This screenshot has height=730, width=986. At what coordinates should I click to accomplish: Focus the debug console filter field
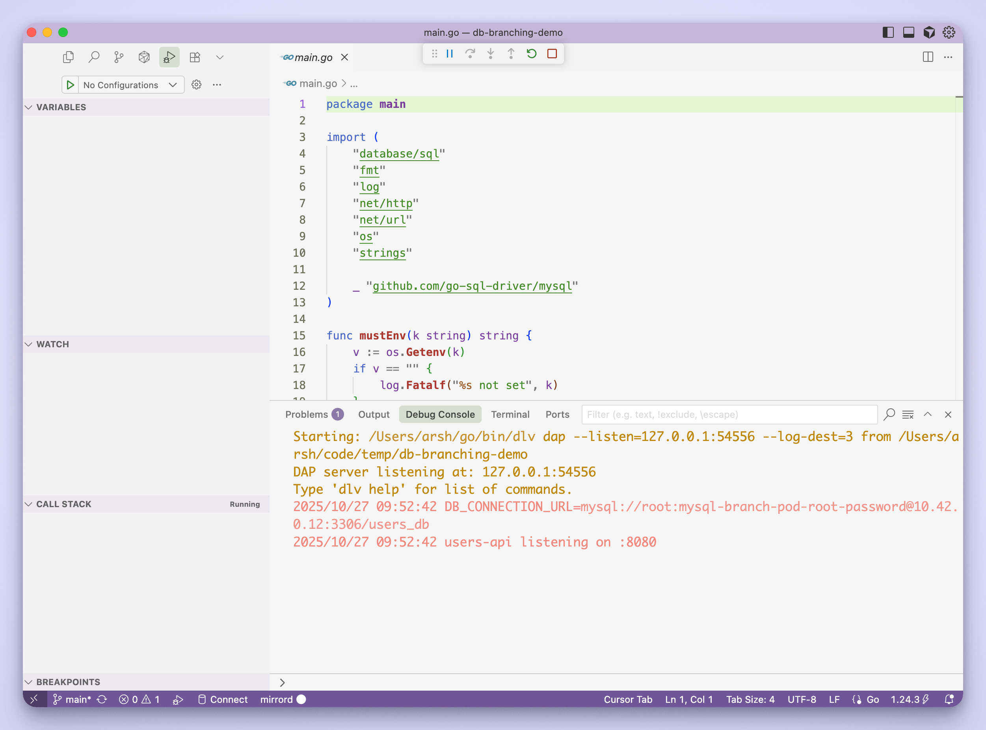coord(729,415)
